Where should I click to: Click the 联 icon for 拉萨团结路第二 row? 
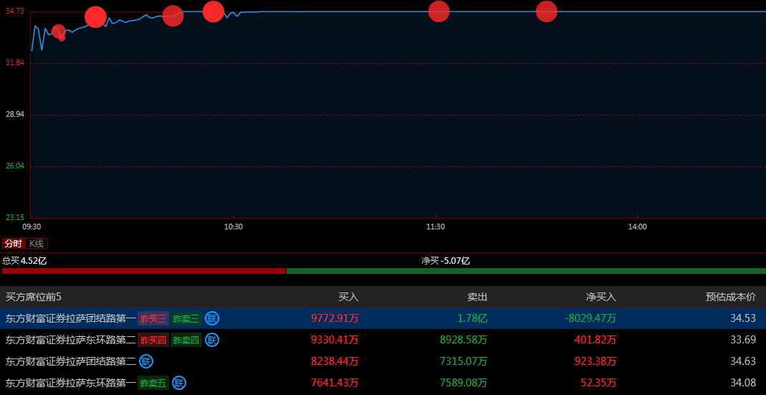click(146, 361)
